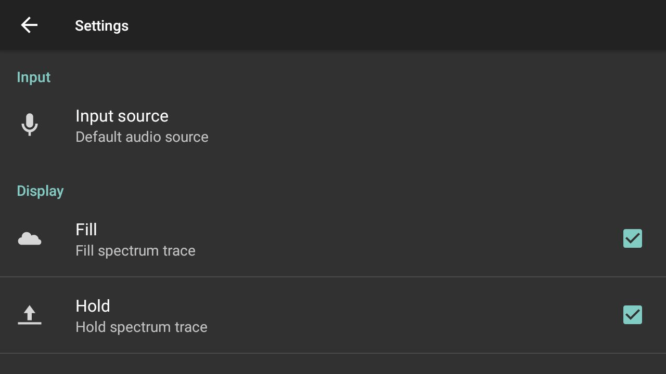
Task: Open the Input source picker
Action: (x=122, y=116)
